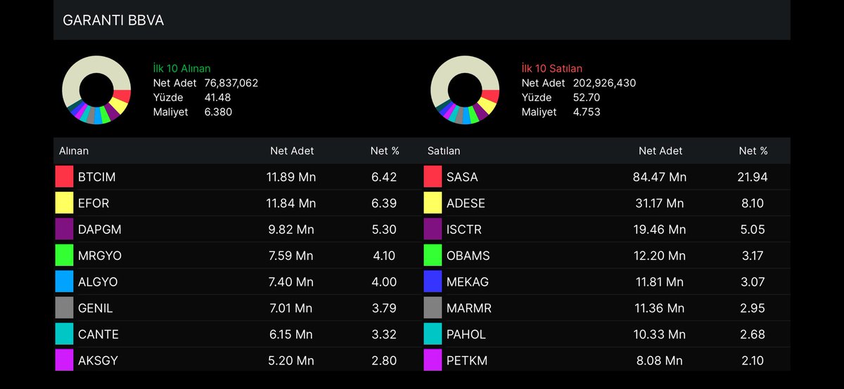This screenshot has height=389, width=844.
Task: Select the cyan swatch next to PAHOL
Action: pyautogui.click(x=433, y=334)
